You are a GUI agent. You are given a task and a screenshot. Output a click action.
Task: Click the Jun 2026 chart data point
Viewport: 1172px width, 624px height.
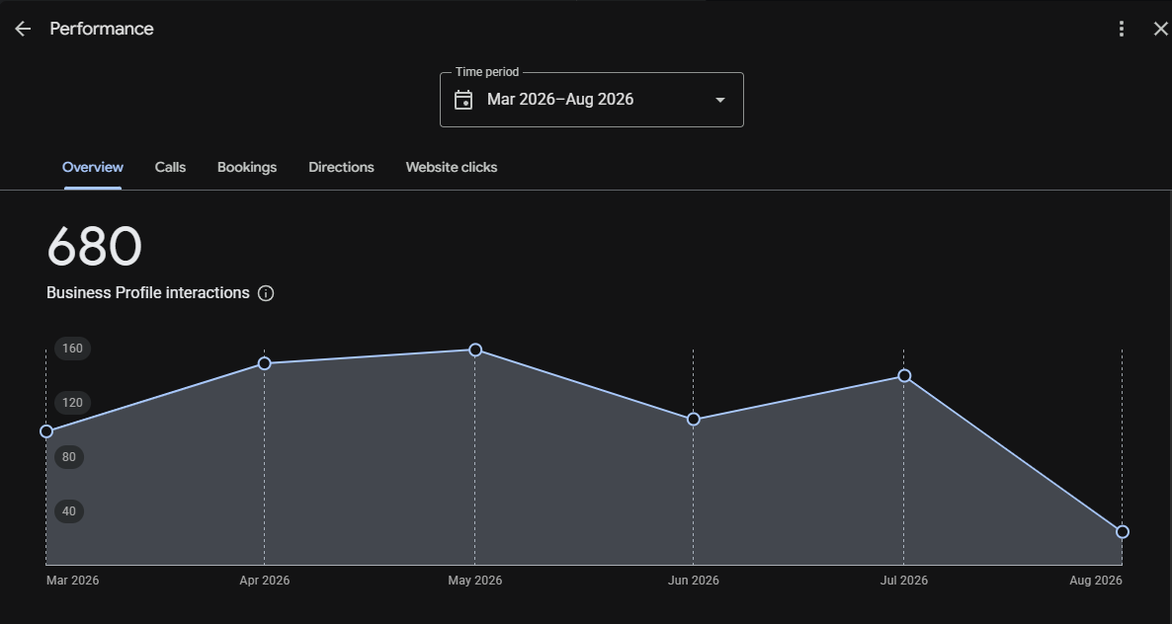(x=693, y=420)
